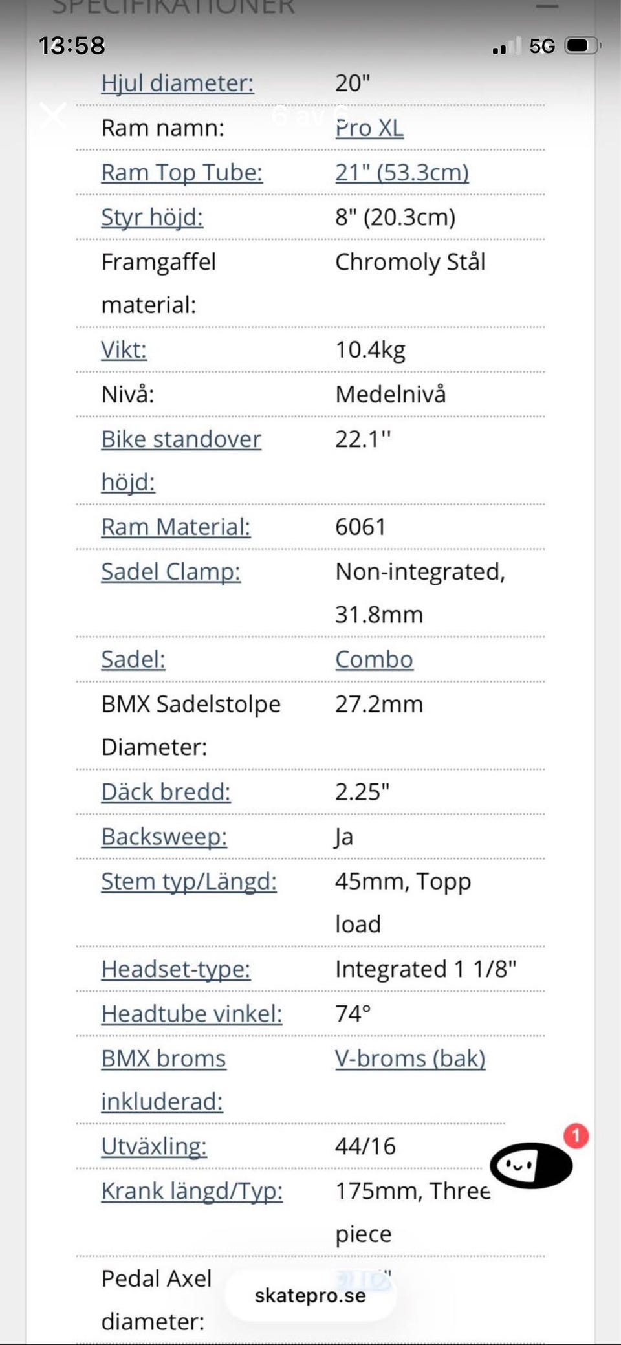Viewport: 621px width, 1345px height.
Task: Follow the Ram Top Tube label link
Action: (182, 173)
